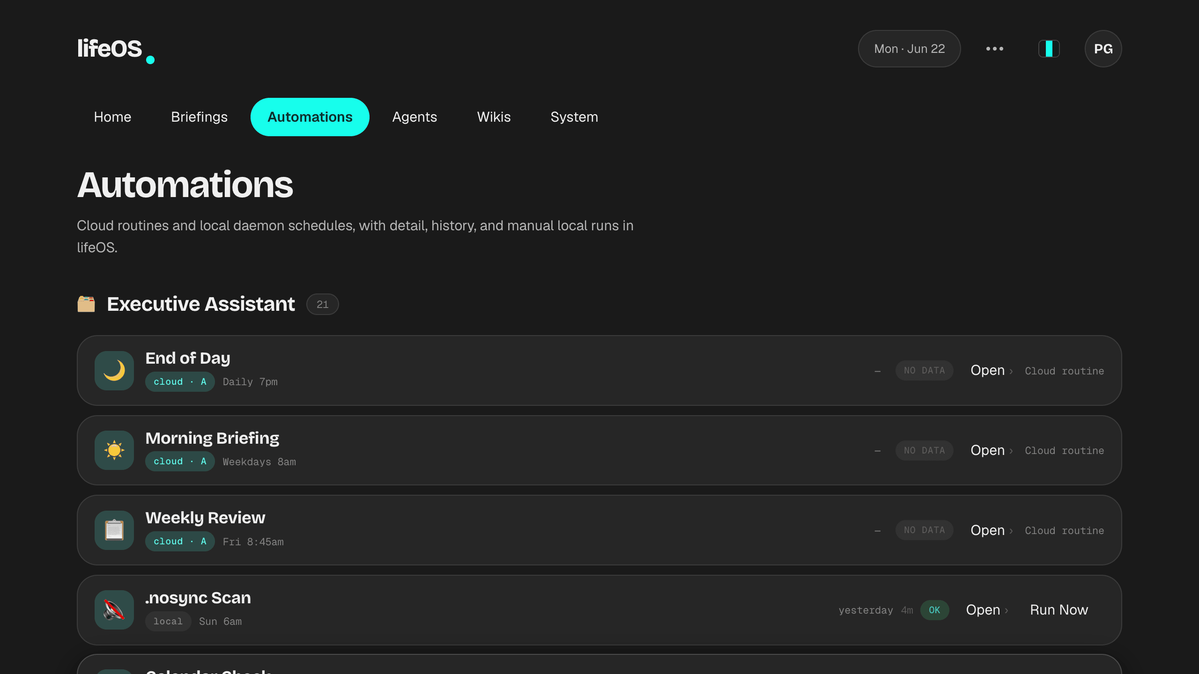
Task: Click the Weekdays 8am schedule text
Action: [x=259, y=462]
